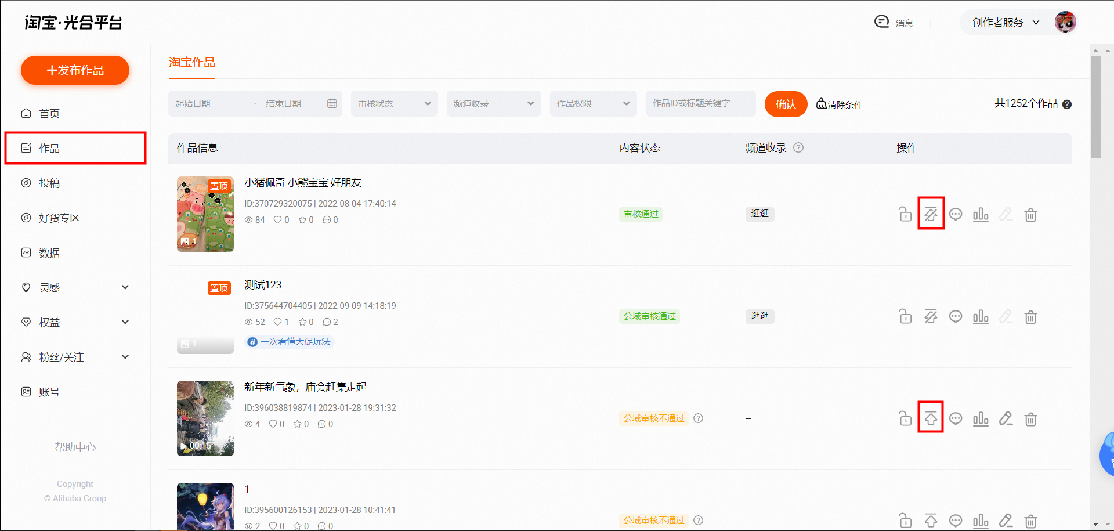The width and height of the screenshot is (1114, 531).
Task: Open title 新年新气象，庙会赶集走起
Action: [305, 387]
